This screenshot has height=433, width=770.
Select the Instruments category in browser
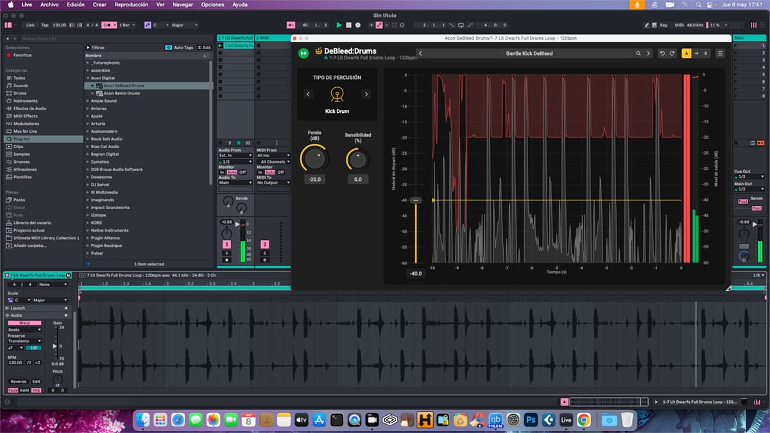pos(25,101)
